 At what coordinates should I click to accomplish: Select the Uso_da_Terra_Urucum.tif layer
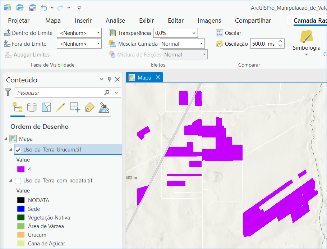pyautogui.click(x=68, y=149)
